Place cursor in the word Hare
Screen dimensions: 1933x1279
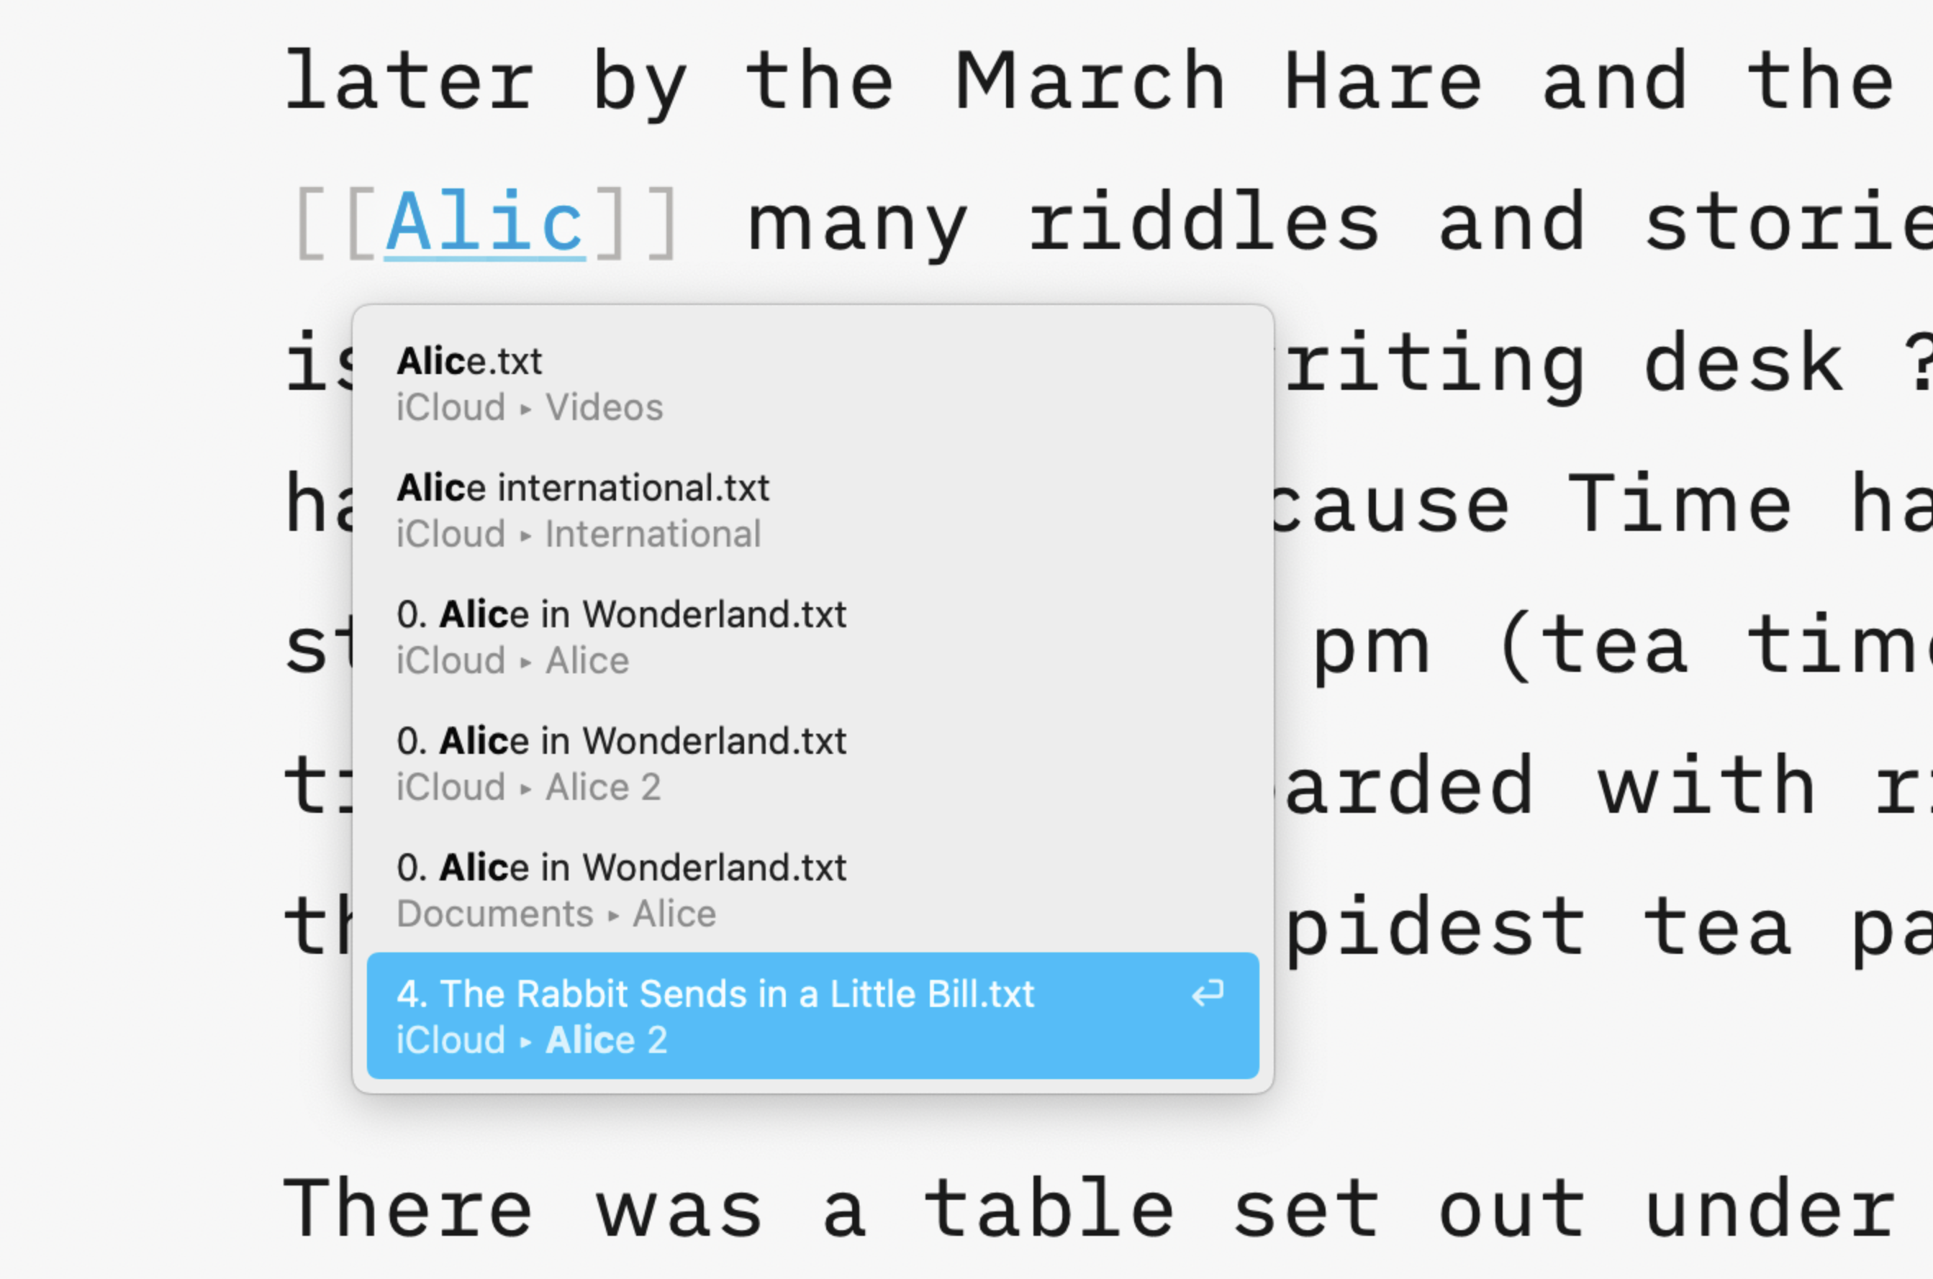[1383, 81]
